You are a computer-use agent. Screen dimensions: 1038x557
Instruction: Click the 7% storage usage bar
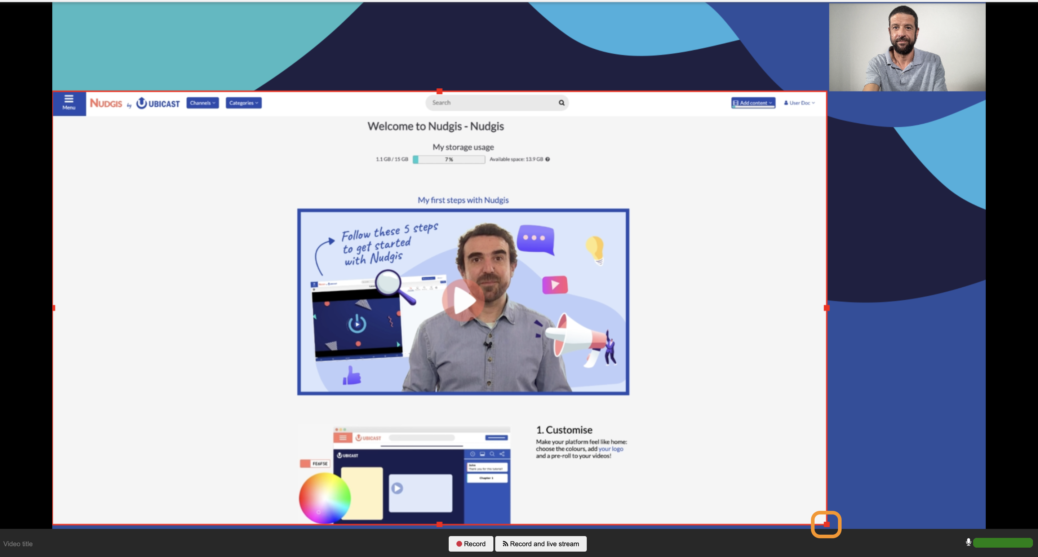[449, 159]
